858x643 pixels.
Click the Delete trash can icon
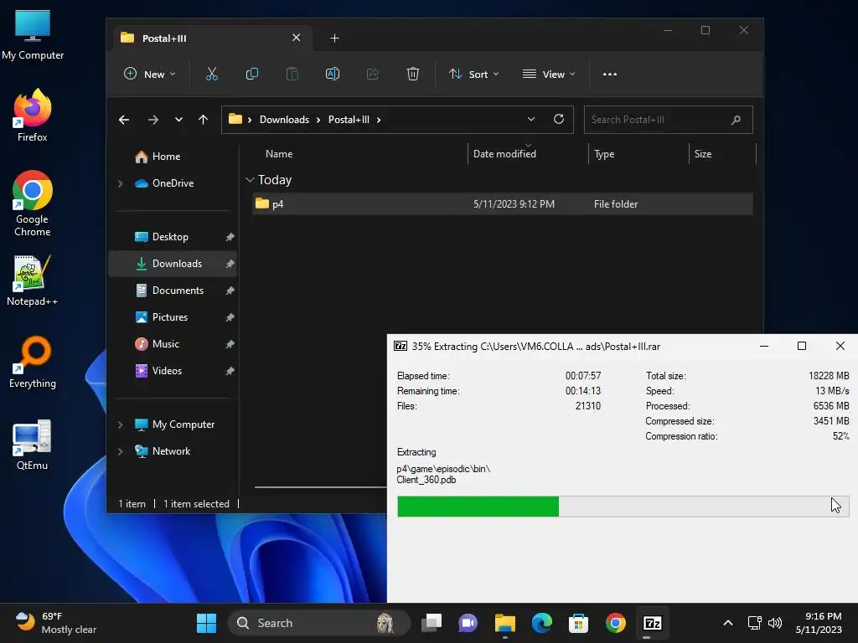pyautogui.click(x=412, y=75)
